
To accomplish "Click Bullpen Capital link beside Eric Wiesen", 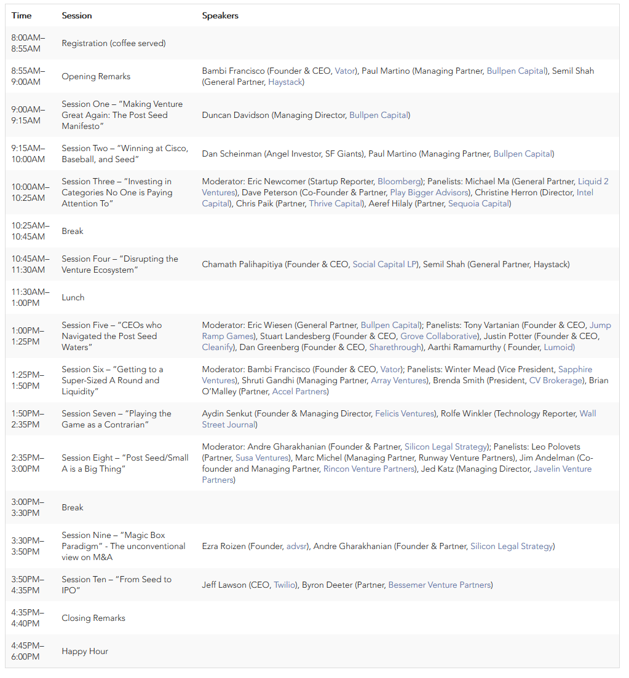I will [390, 325].
